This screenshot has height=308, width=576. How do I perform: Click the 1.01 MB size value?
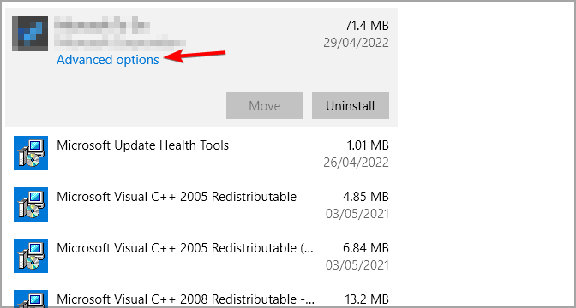[368, 145]
